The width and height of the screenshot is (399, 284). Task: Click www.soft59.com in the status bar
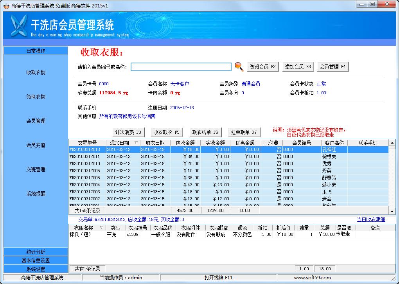(x=313, y=278)
